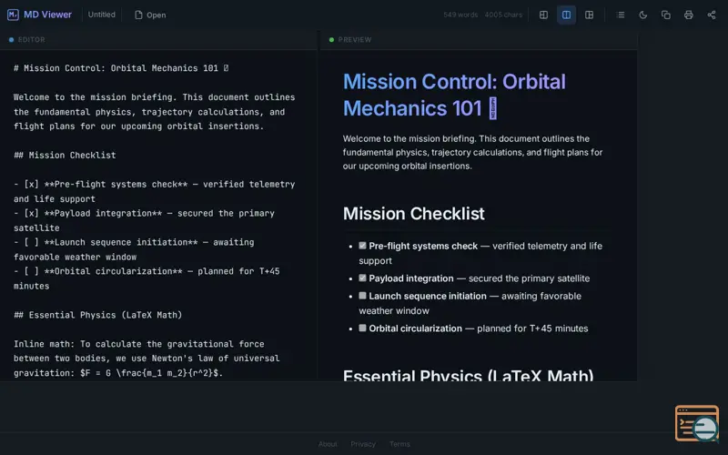Select the split view layout icon
The height and width of the screenshot is (455, 728).
[x=566, y=15]
